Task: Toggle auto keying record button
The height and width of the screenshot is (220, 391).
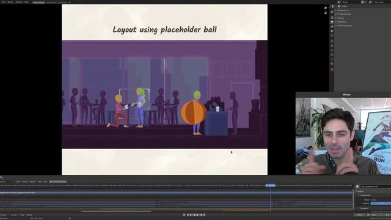Action: click(x=184, y=215)
